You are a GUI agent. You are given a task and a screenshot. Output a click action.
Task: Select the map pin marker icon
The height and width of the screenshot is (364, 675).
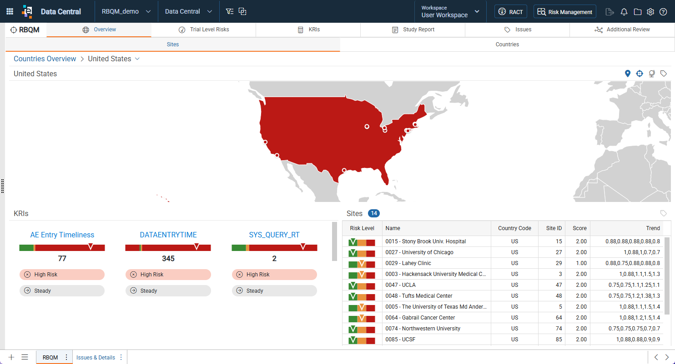628,74
